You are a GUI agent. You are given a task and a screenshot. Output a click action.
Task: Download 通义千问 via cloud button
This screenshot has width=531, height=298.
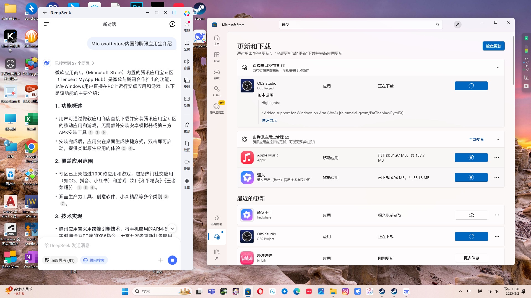pyautogui.click(x=471, y=215)
